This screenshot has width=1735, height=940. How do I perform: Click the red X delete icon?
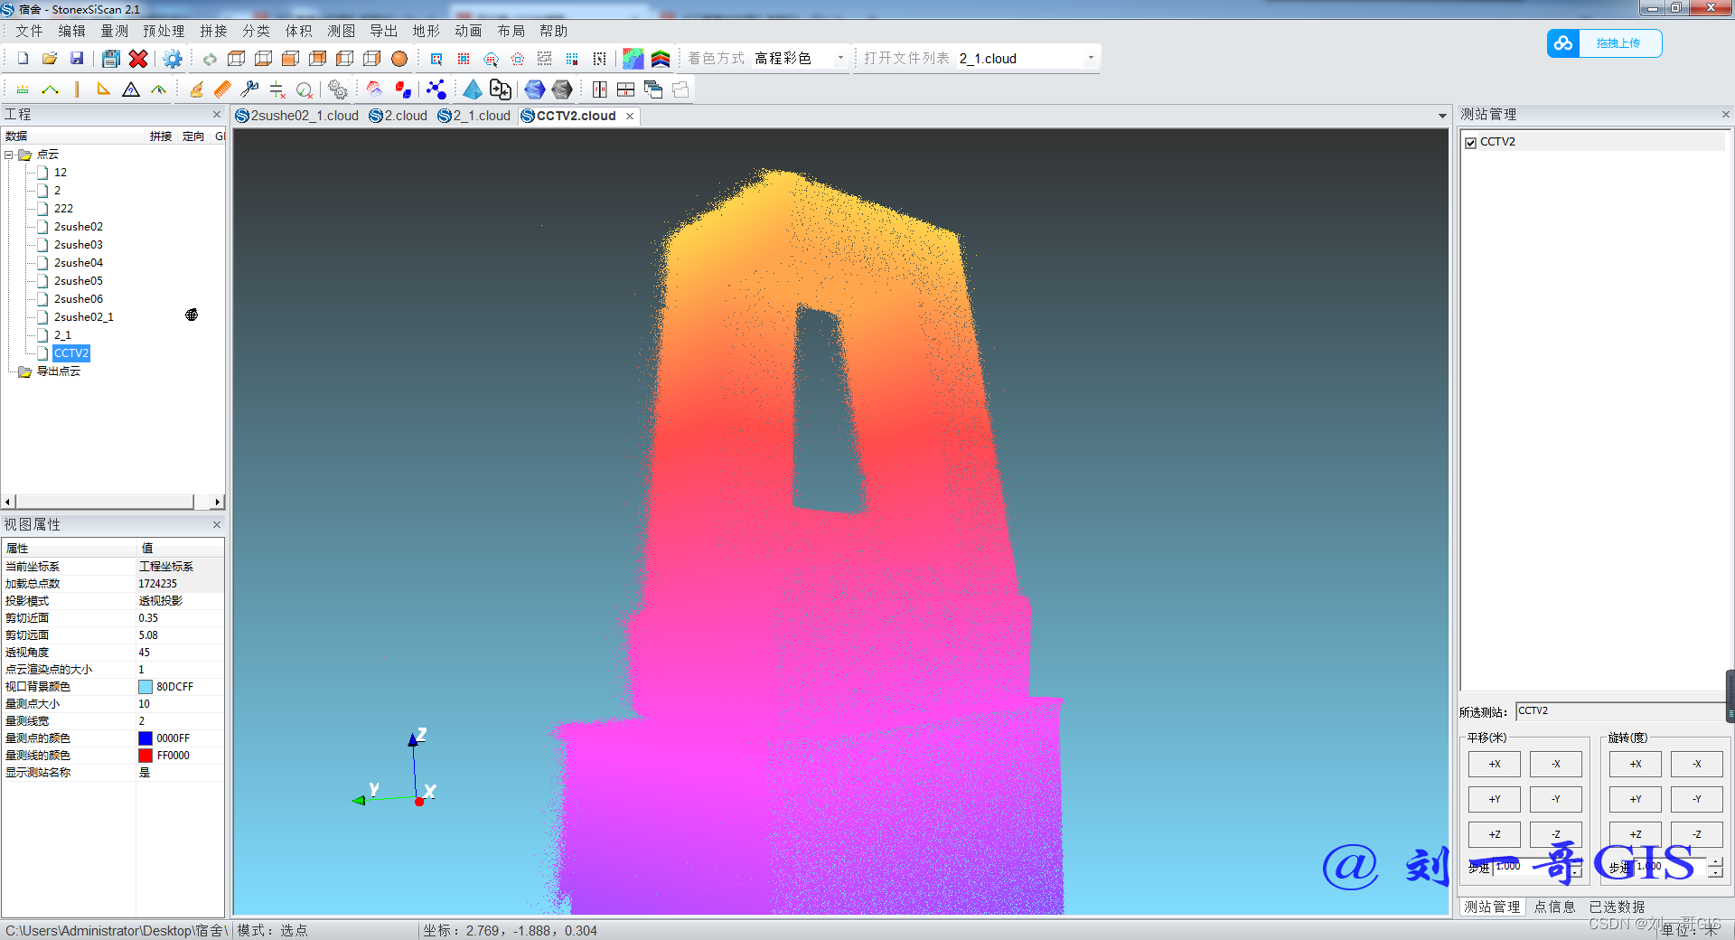[x=138, y=59]
